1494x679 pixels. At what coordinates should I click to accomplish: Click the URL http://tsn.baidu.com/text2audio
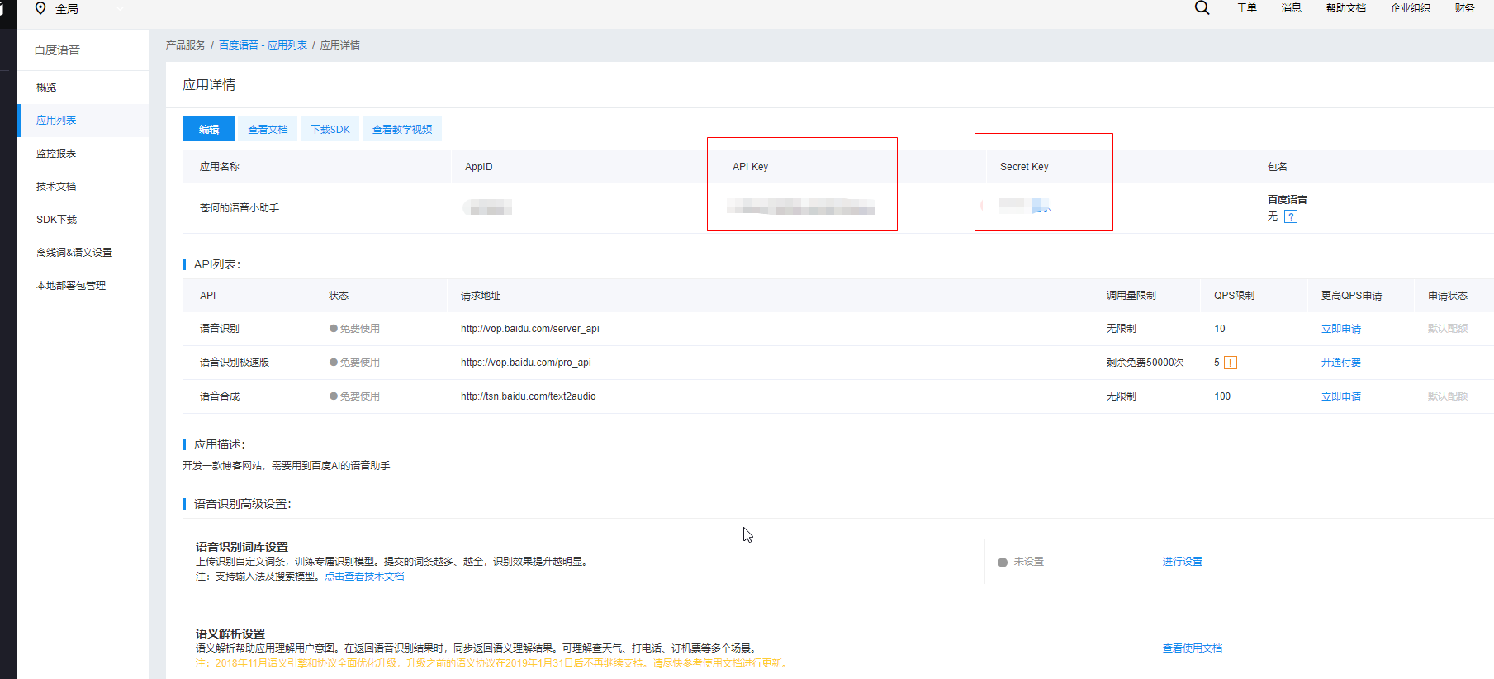coord(529,396)
